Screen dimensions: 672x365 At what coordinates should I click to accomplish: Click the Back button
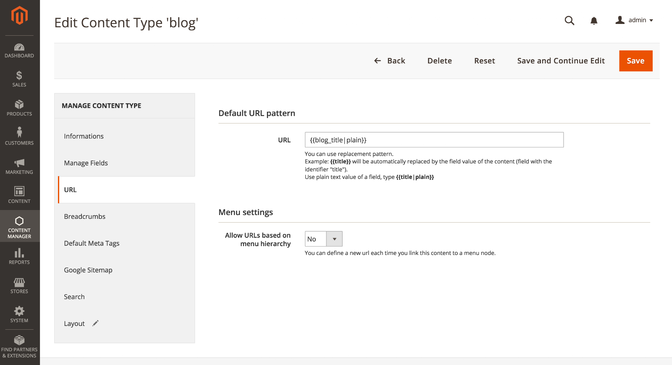(x=390, y=61)
